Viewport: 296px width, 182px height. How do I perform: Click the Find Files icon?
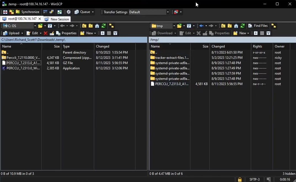[258, 26]
